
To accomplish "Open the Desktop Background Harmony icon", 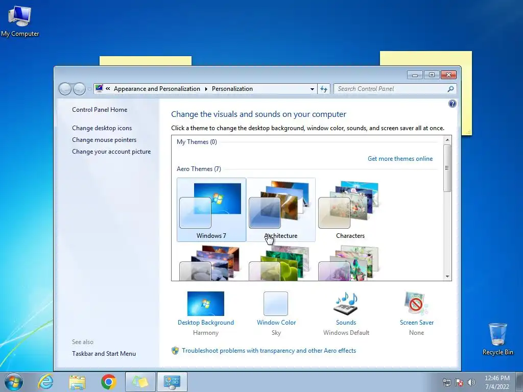I will (206, 304).
